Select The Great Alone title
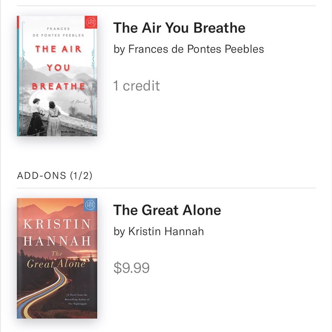 coord(167,210)
